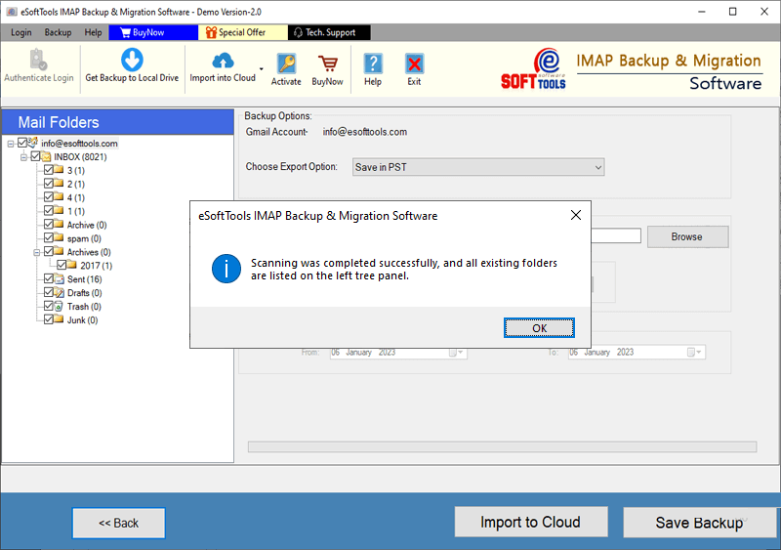This screenshot has height=550, width=781.
Task: Toggle the Drafts (0) folder checkbox
Action: [x=49, y=293]
